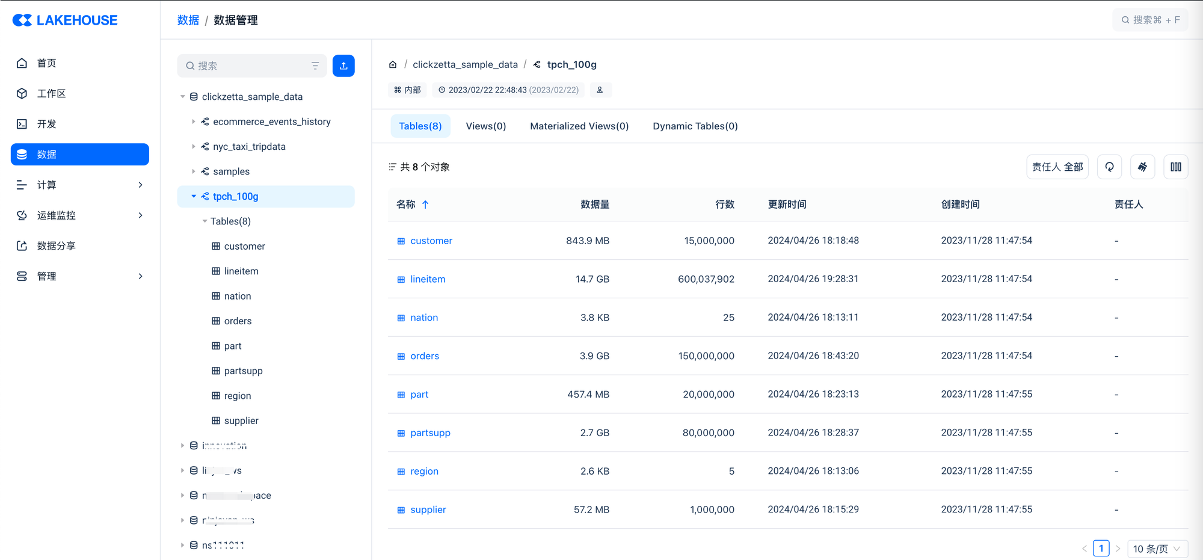Select partsupp in the tree
Screen dimensions: 1203x560
243,371
